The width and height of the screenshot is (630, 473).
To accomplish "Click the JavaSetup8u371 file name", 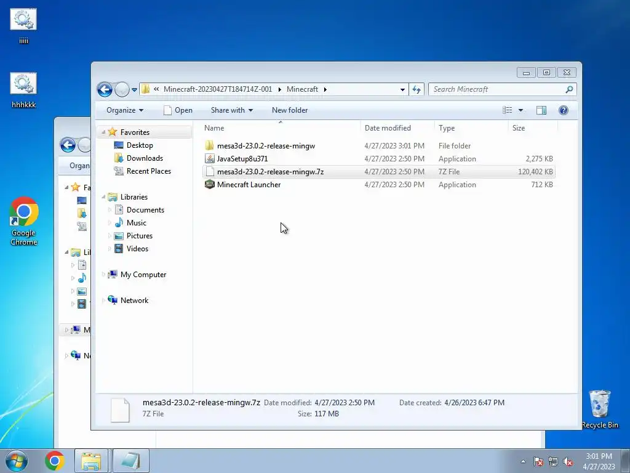I will 242,159.
